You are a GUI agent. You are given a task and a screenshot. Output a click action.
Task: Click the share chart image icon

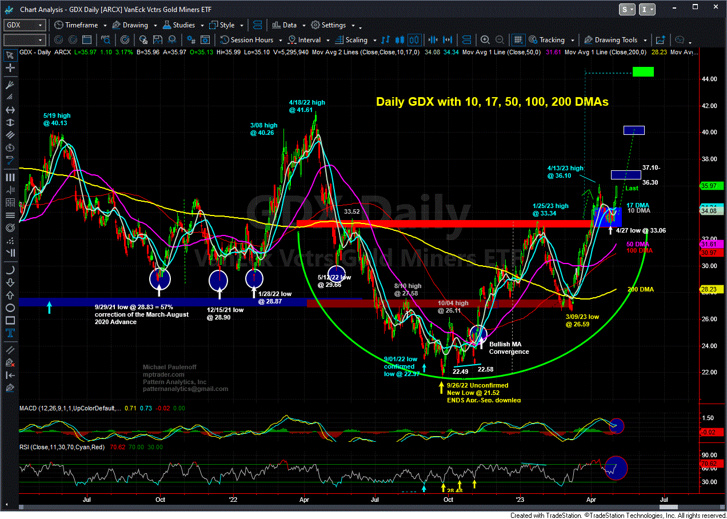661,40
